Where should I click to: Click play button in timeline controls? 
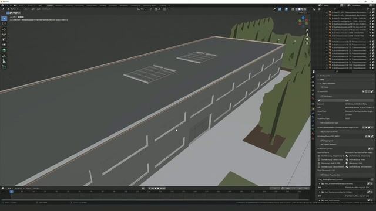click(158, 188)
